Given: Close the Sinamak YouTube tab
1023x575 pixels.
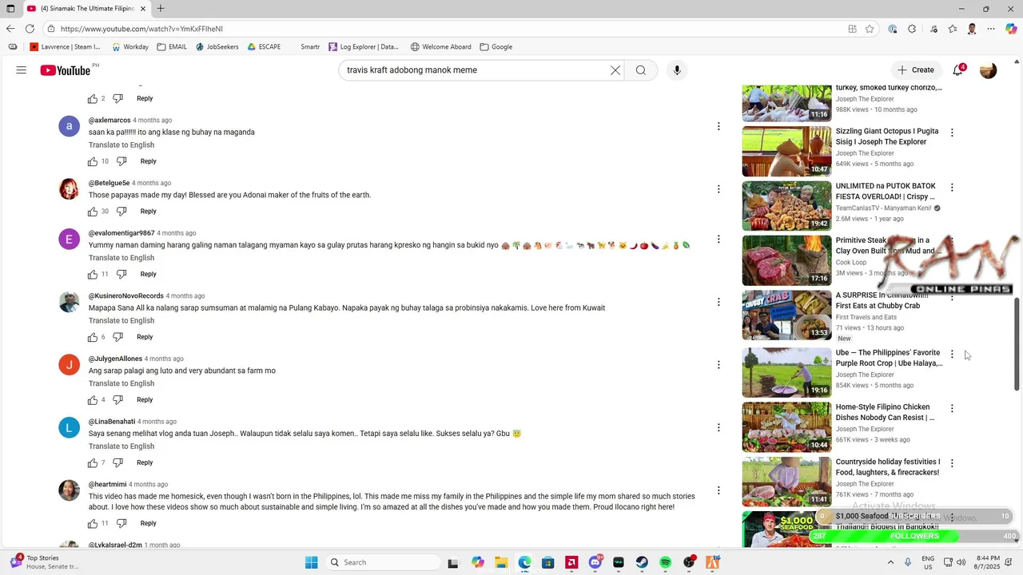Looking at the screenshot, I should [144, 9].
